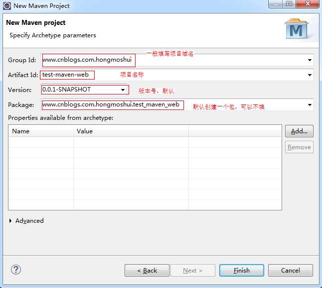Click the Value column header
This screenshot has height=288, width=322.
point(131,131)
